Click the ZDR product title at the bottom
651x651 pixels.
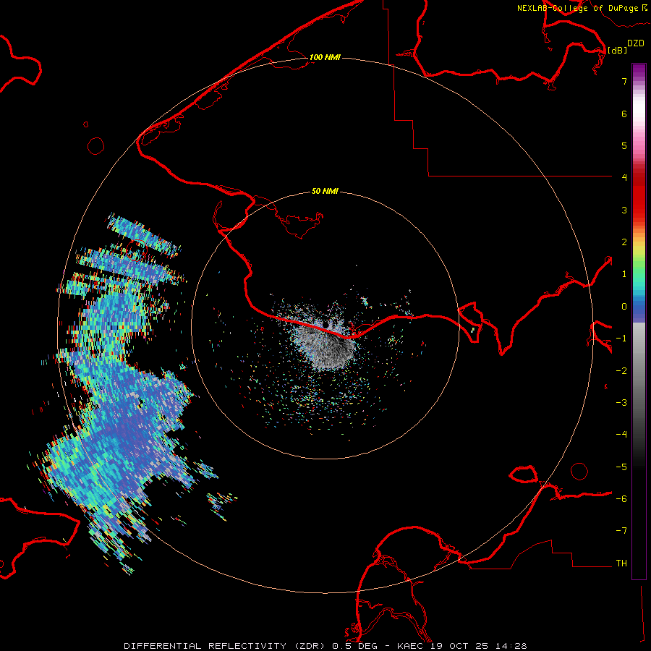[325, 646]
